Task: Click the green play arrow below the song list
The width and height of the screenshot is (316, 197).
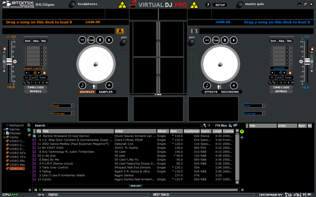Action: [40, 190]
